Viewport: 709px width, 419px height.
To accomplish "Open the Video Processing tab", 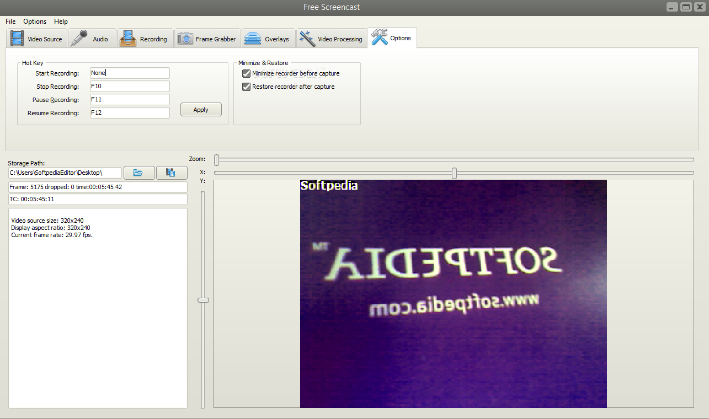I will (332, 39).
